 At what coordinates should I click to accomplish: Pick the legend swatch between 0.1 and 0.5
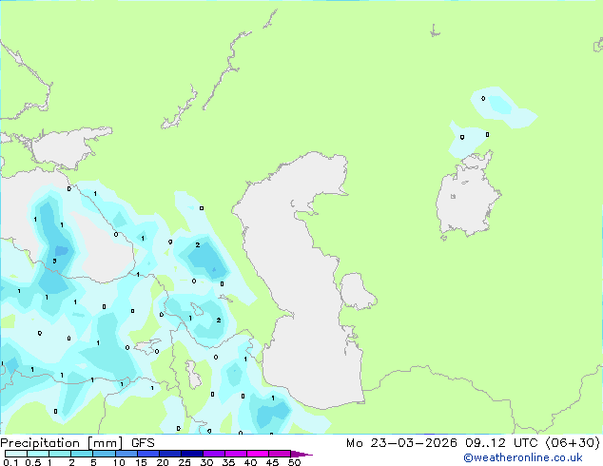point(16,454)
